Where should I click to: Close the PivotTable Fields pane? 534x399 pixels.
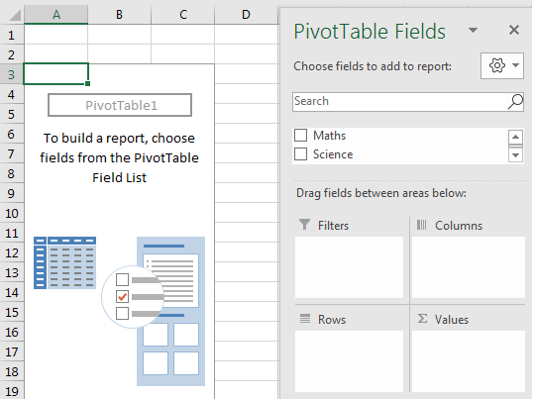coord(513,30)
